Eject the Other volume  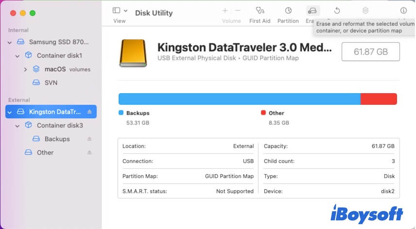coord(90,152)
